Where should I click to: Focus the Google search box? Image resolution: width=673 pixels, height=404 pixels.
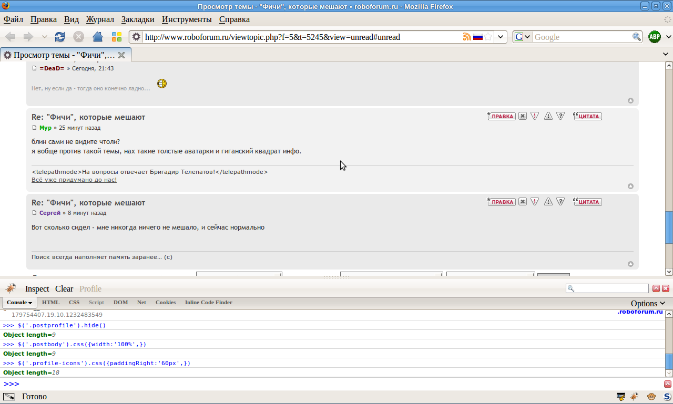(x=582, y=37)
